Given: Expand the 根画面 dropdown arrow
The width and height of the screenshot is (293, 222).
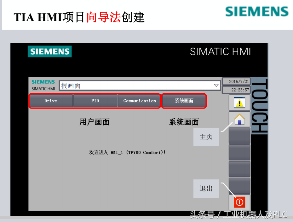Looking at the screenshot, I should coord(216,85).
